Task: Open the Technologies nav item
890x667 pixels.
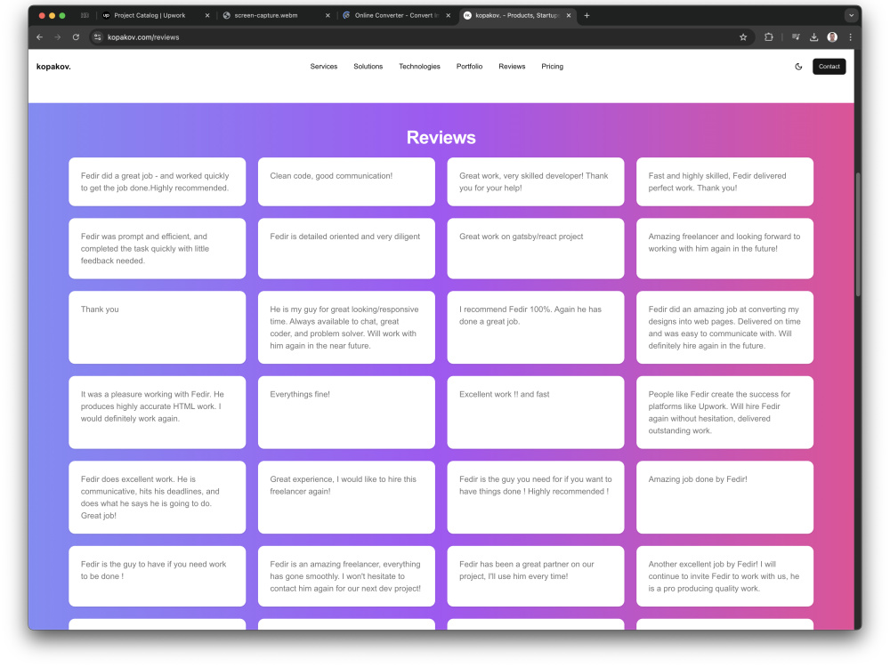Action: point(419,67)
